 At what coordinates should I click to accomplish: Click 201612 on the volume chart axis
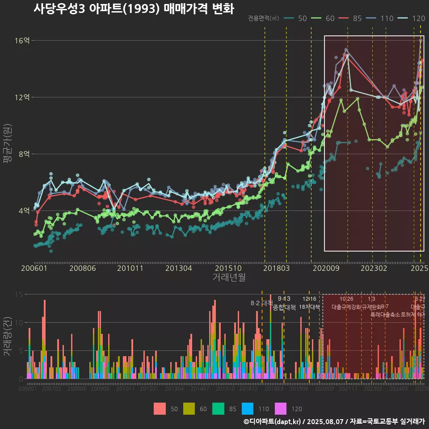click(x=248, y=388)
